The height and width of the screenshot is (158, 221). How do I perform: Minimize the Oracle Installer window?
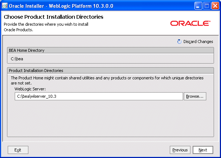(x=198, y=6)
